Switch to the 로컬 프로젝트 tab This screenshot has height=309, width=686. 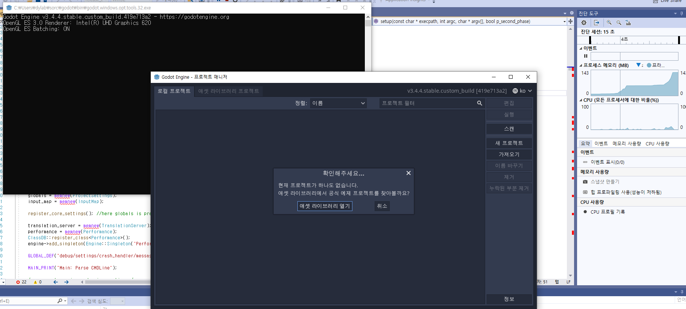174,91
